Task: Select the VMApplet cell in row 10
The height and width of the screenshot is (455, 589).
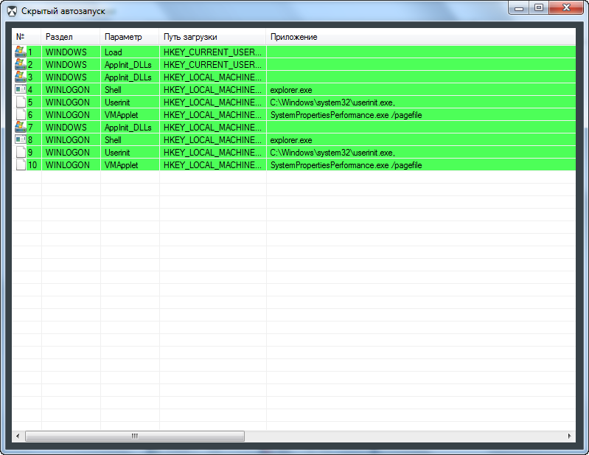Action: (130, 165)
